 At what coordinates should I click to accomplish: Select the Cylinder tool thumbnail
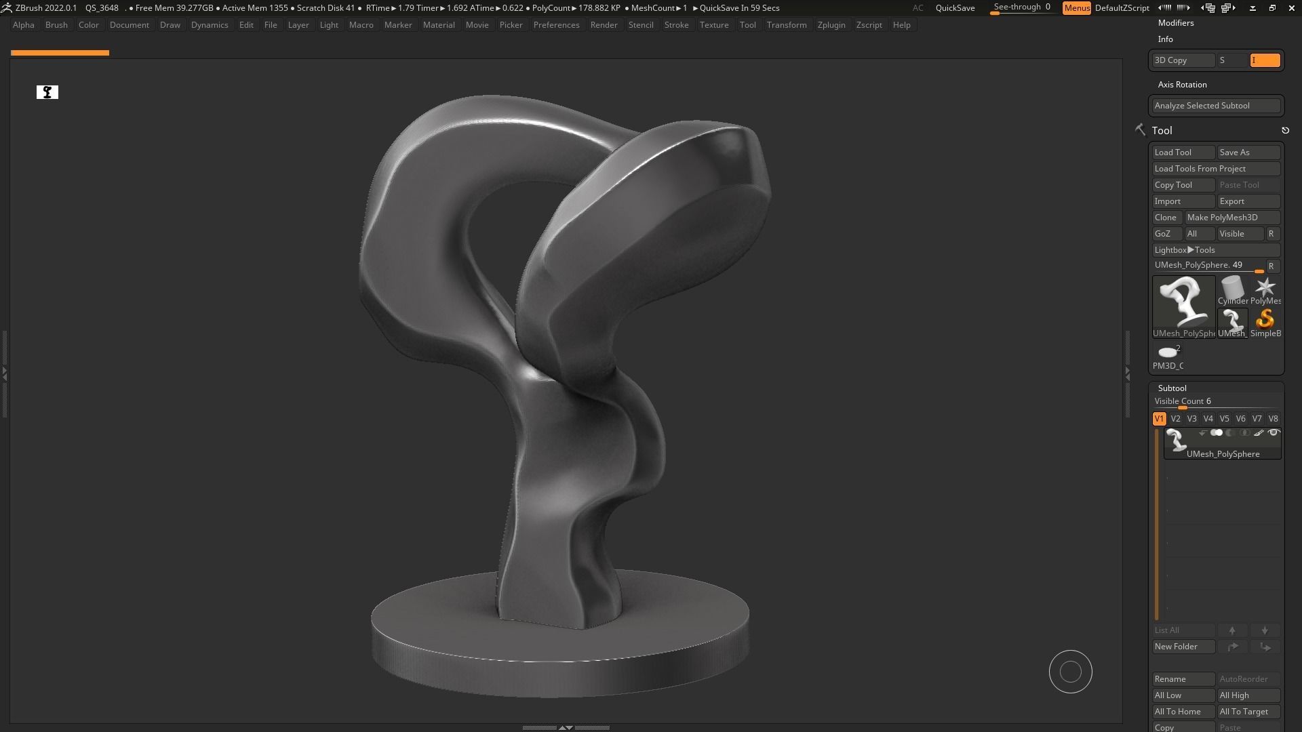(1232, 291)
